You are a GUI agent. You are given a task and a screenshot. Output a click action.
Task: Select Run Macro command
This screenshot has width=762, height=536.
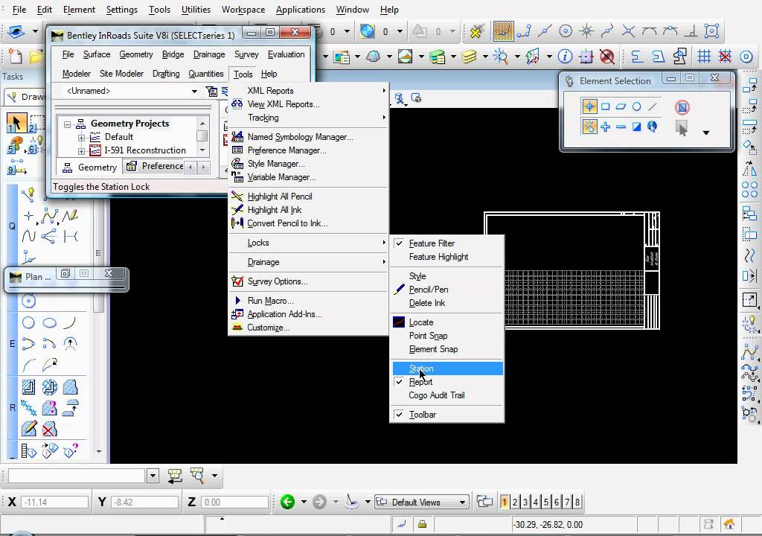click(x=309, y=301)
